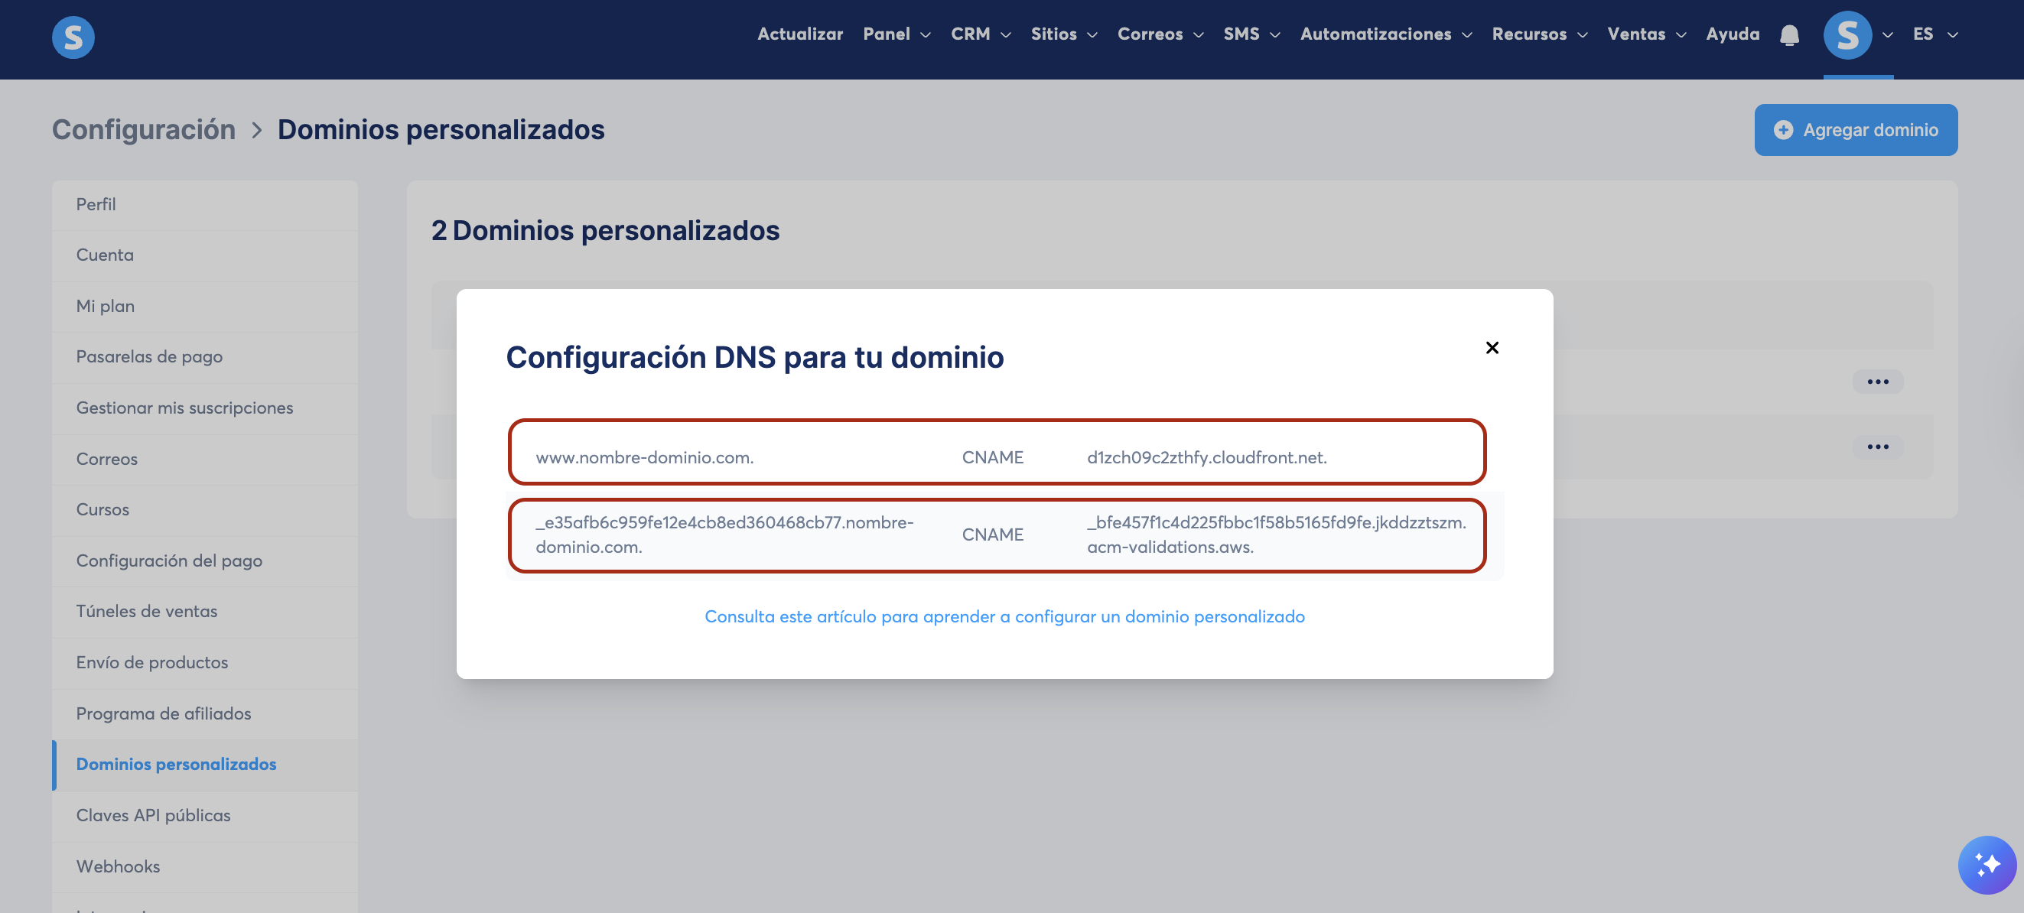This screenshot has width=2024, height=913.
Task: Select Pasarelas de pago in sidebar
Action: tap(149, 357)
